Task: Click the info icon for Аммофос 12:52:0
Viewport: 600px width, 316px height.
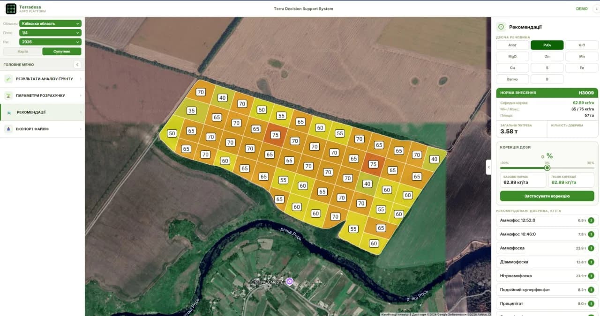Action: (591, 220)
